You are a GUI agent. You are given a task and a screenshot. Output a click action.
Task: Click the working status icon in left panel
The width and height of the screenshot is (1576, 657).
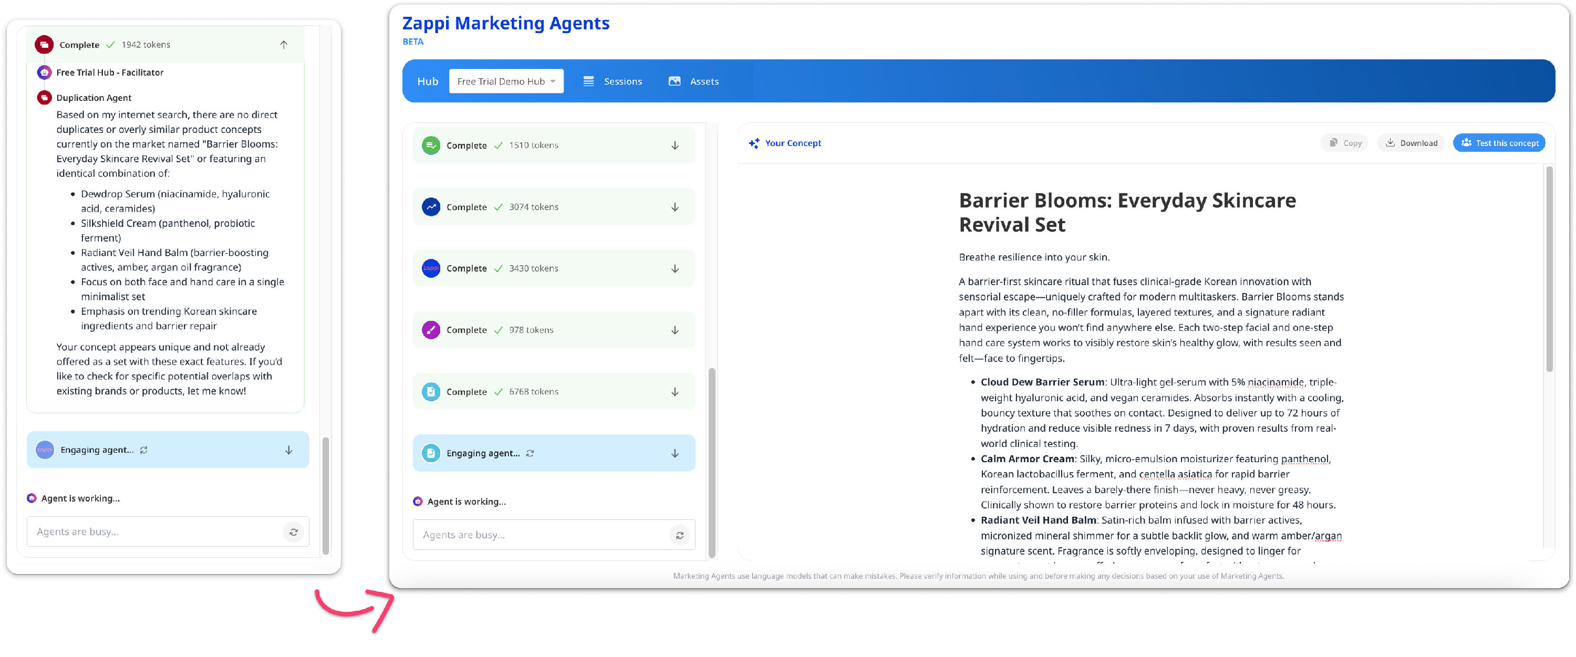tap(31, 498)
